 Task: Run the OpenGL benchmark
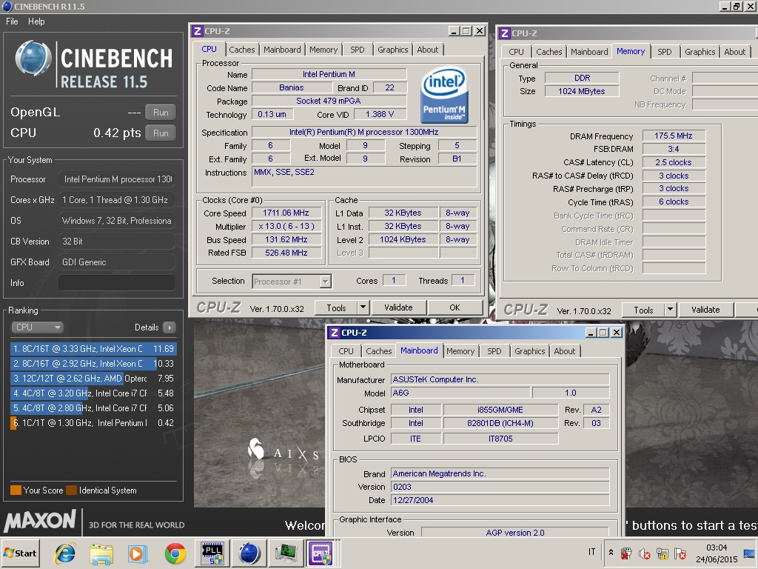click(x=161, y=113)
